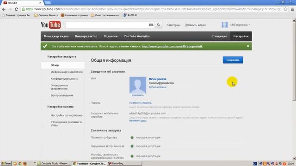
Task: Click 'Добавить видео' upload link
Action: [195, 25]
